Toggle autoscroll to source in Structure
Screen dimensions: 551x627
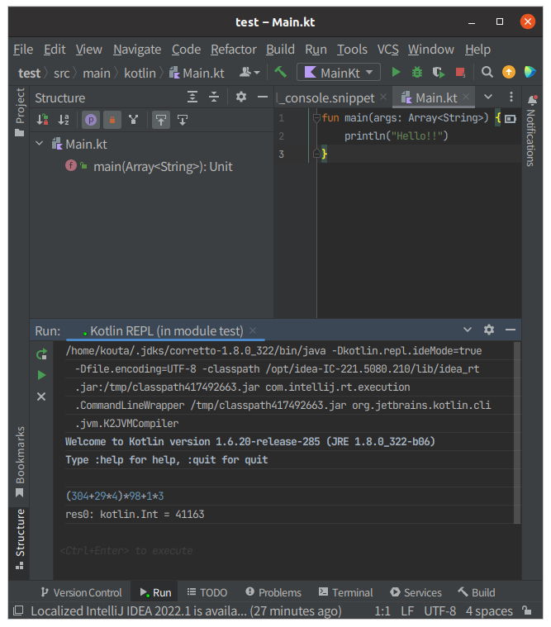tap(161, 120)
